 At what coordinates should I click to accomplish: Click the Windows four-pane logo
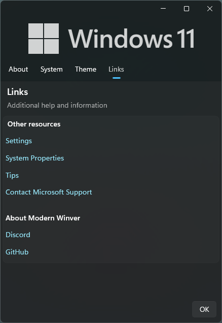pos(44,39)
